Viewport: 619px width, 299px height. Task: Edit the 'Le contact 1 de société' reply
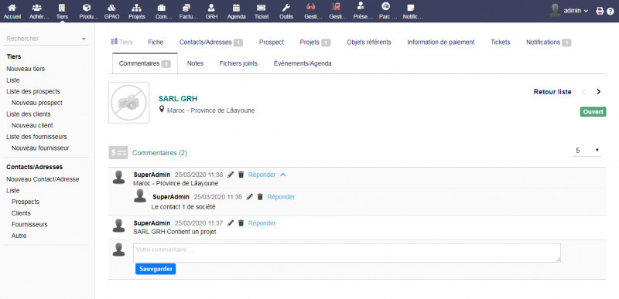point(249,196)
